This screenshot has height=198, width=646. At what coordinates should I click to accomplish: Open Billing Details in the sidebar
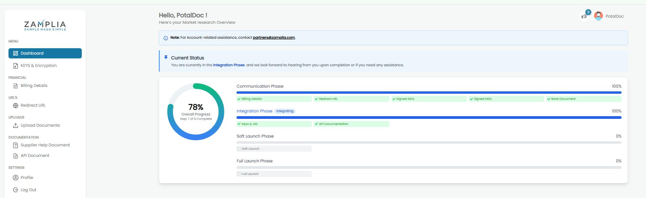point(34,86)
